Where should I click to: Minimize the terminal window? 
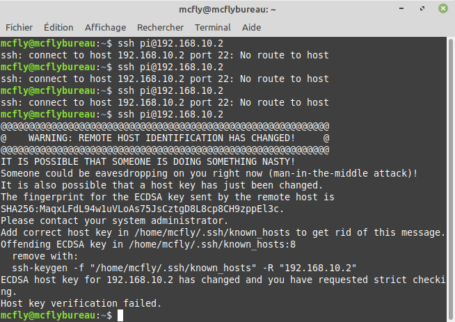pos(401,8)
